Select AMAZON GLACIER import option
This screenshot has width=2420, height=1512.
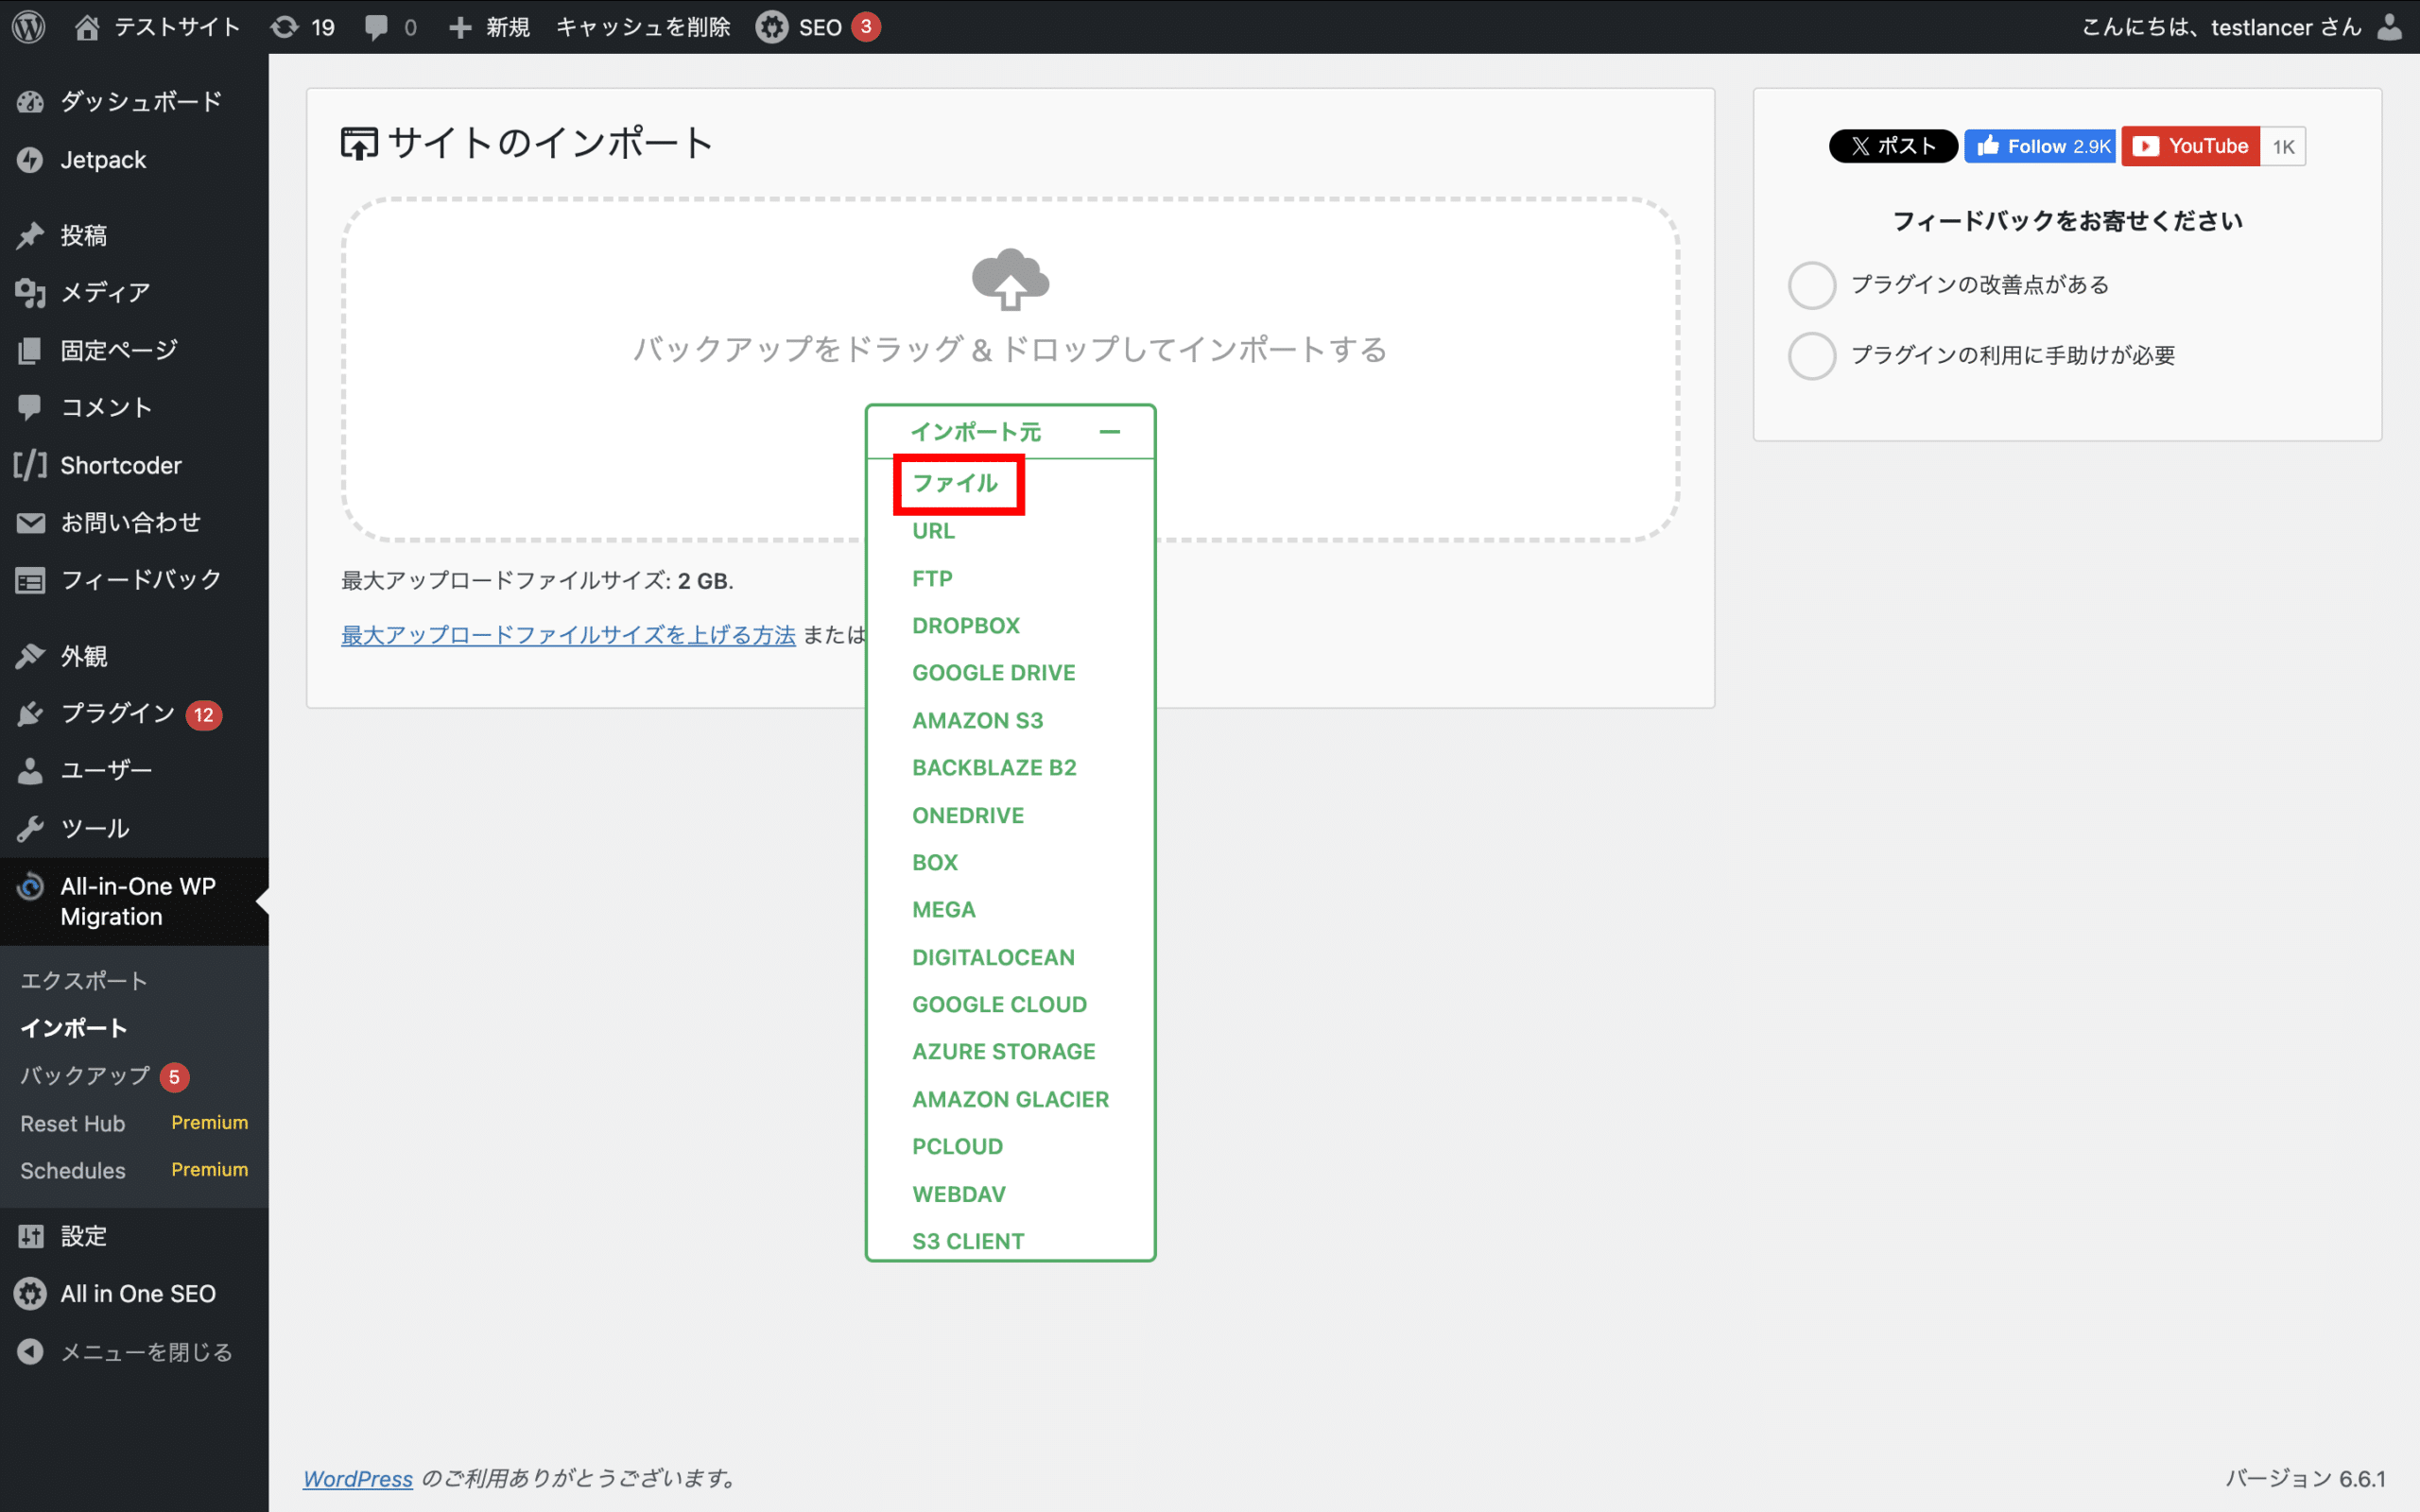1010,1099
